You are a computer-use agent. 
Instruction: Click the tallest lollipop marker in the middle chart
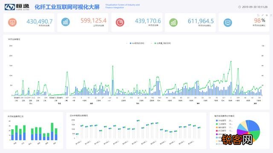138,121
